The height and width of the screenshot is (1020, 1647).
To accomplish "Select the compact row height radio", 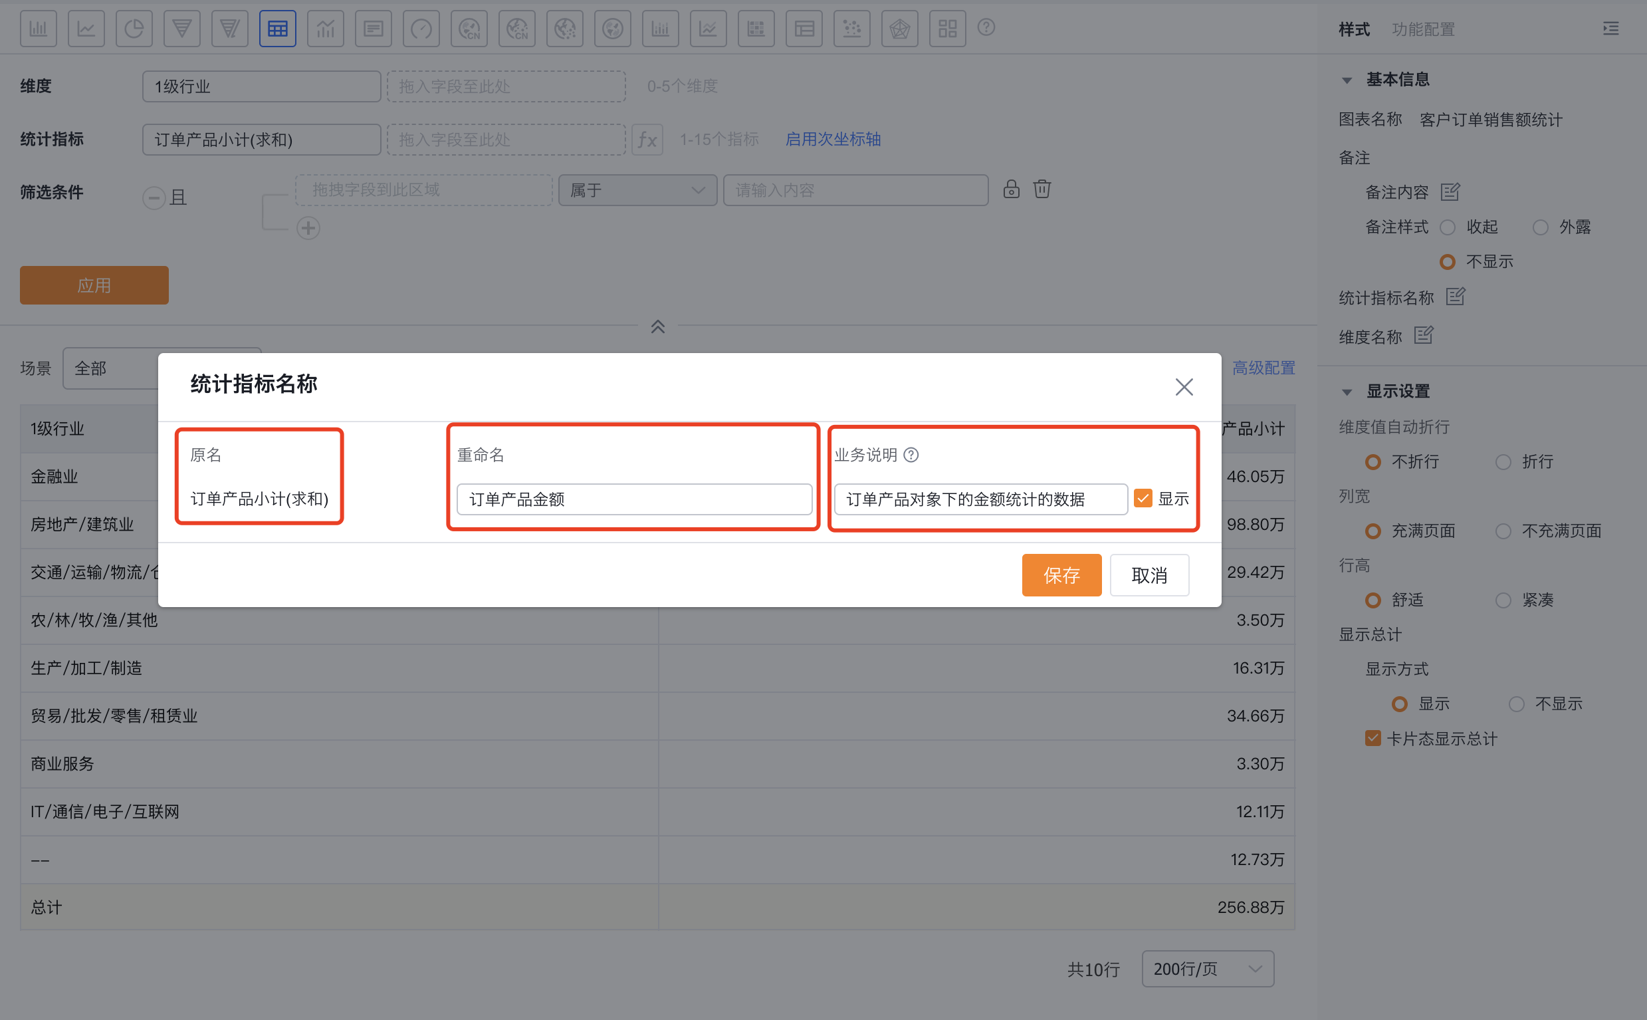I will point(1503,600).
